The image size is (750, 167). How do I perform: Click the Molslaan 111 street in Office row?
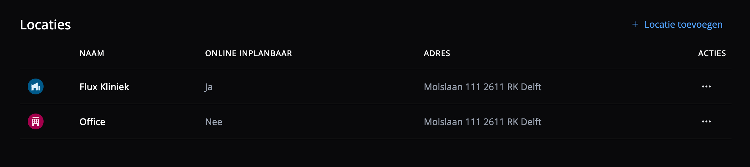coord(452,122)
